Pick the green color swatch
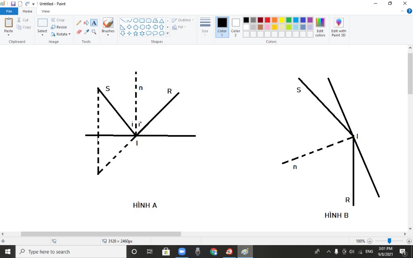Screen dimensions: 413x258 click(289, 20)
